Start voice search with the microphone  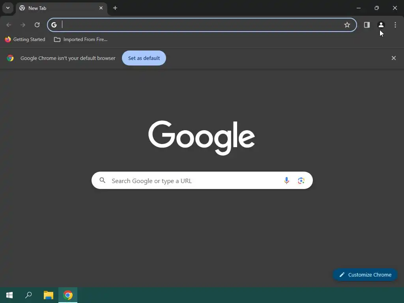(x=286, y=180)
